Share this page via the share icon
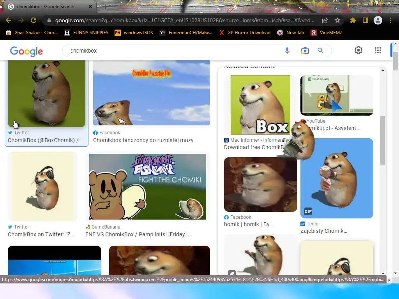The image size is (399, 299). (x=325, y=20)
